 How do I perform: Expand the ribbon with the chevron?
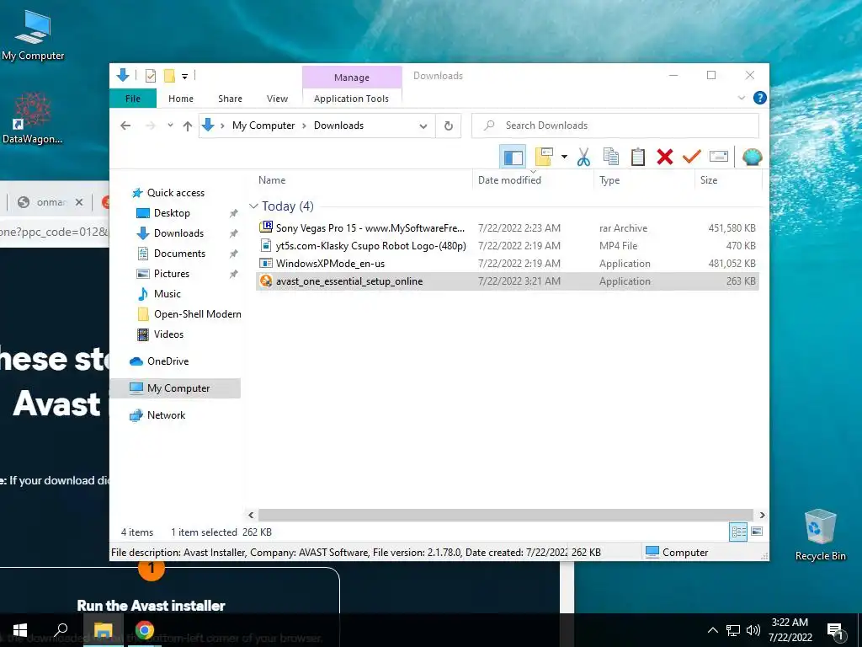(741, 98)
